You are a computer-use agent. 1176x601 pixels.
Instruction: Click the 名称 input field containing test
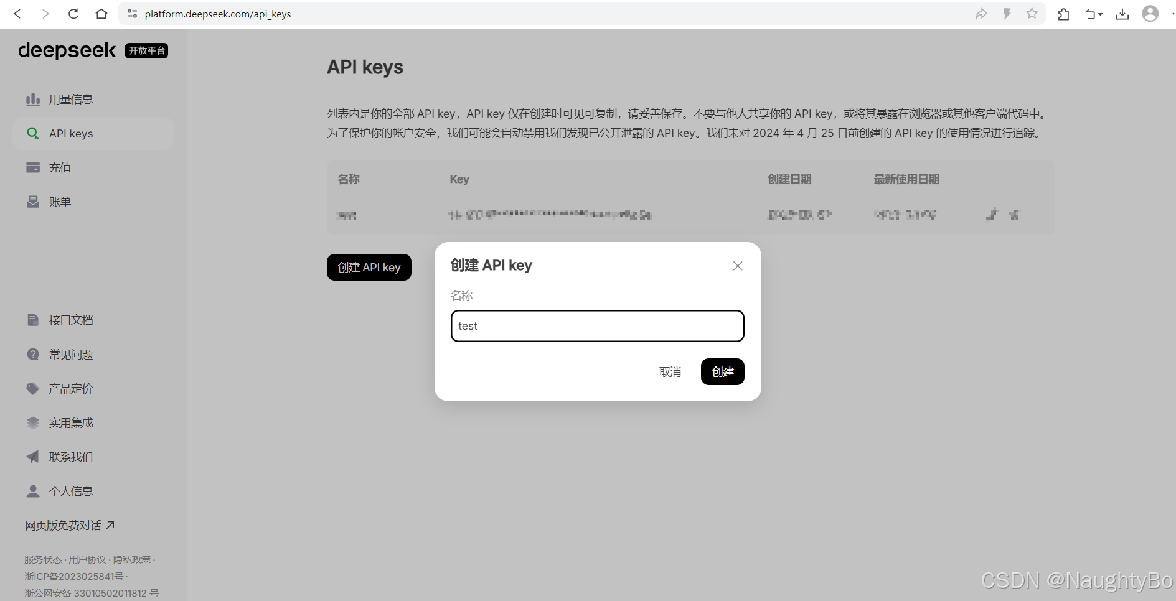pos(598,326)
